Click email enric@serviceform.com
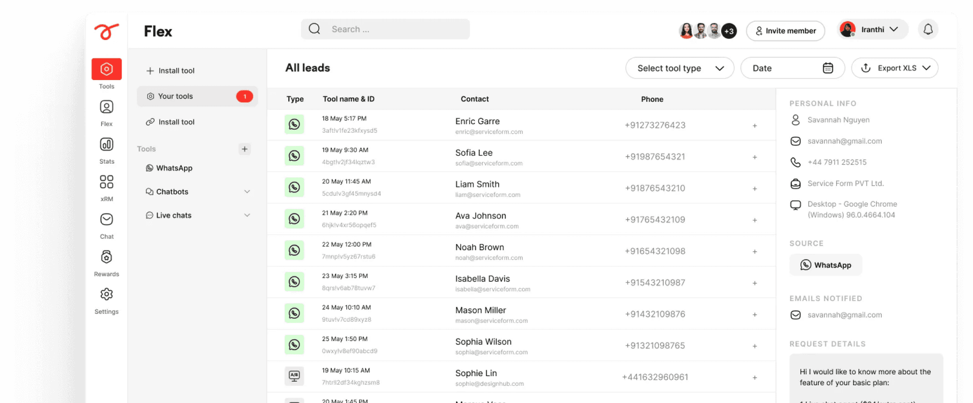This screenshot has width=973, height=403. (x=489, y=132)
